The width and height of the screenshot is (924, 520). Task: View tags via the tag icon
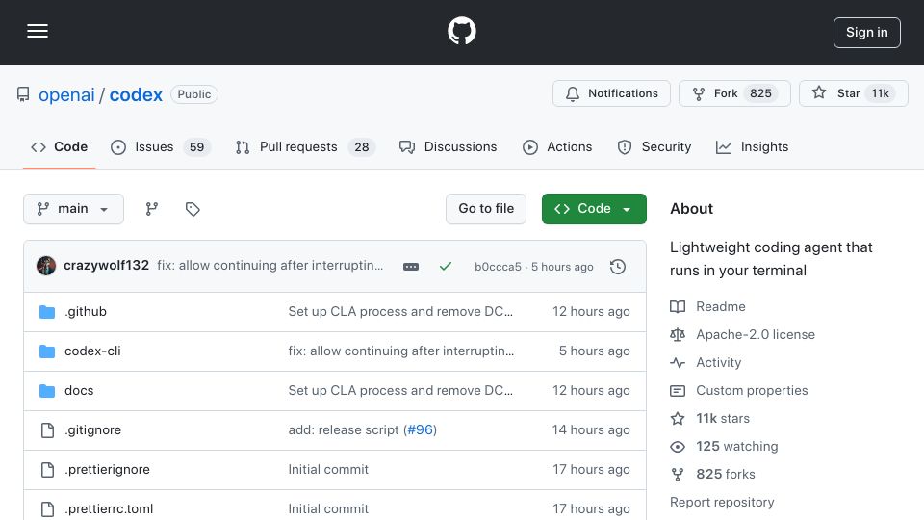coord(192,209)
